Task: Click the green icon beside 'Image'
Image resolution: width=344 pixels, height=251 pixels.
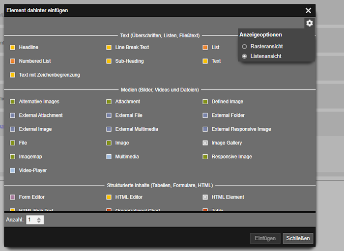Action: pyautogui.click(x=109, y=143)
